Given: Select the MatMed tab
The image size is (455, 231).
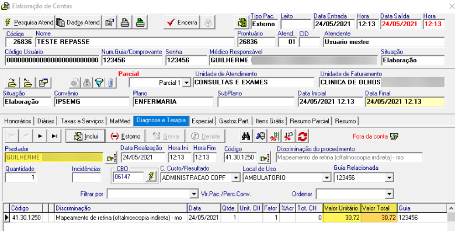Looking at the screenshot, I should point(120,121).
